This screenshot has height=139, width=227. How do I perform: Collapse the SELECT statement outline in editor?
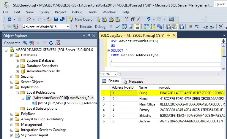click(x=109, y=50)
